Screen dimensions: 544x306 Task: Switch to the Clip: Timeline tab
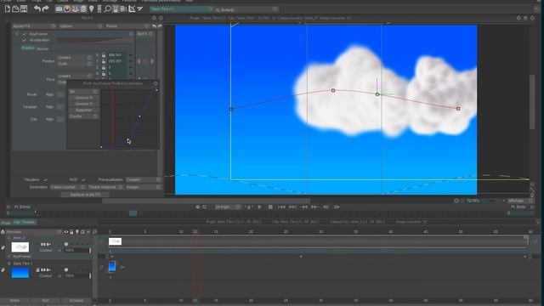[x=25, y=222]
